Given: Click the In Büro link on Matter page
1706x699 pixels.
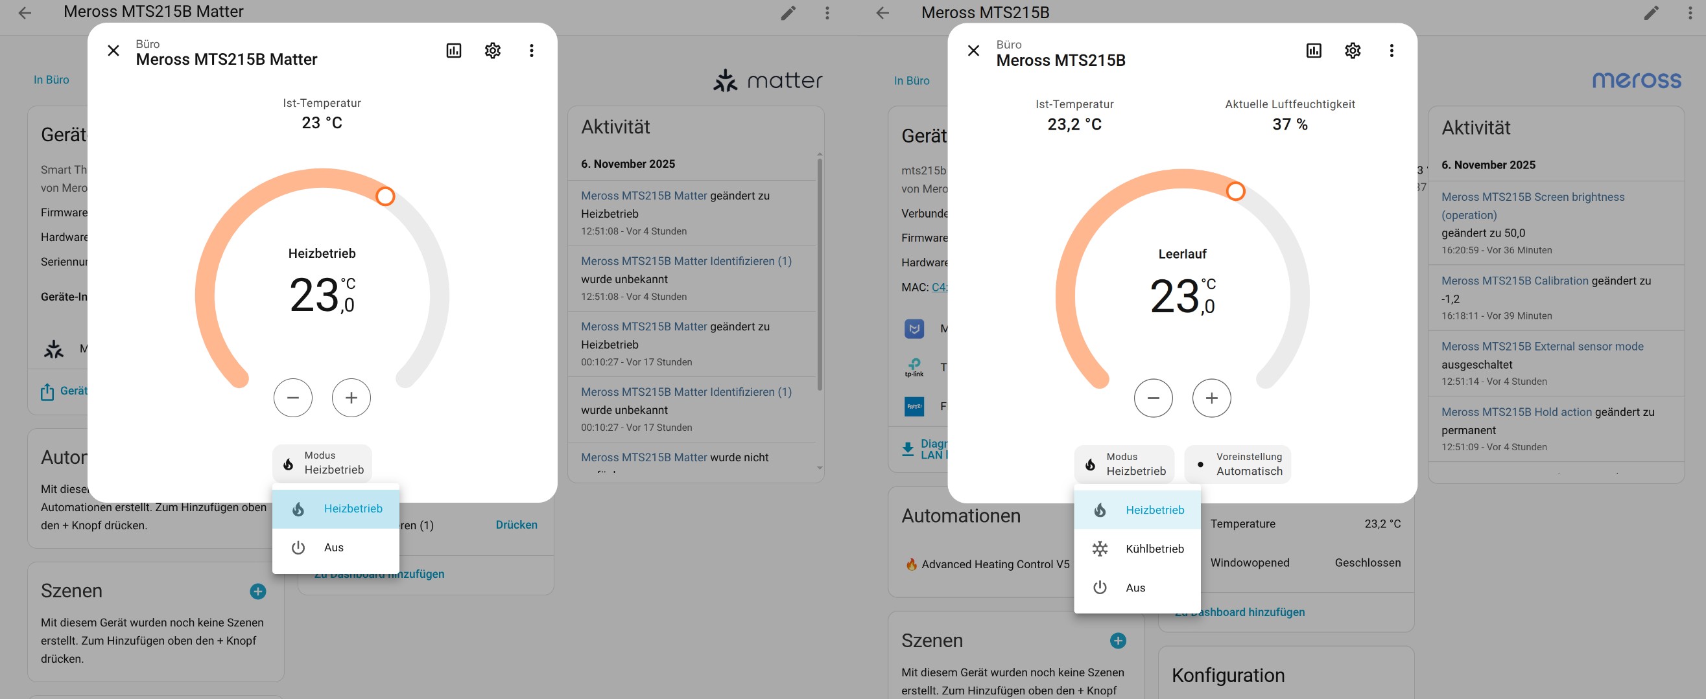Looking at the screenshot, I should (x=52, y=80).
